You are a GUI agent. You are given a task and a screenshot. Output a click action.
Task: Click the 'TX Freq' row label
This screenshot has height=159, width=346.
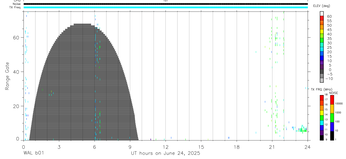[15, 7]
